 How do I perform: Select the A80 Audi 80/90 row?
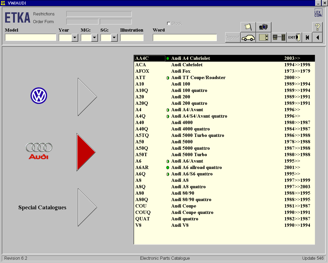(x=224, y=193)
